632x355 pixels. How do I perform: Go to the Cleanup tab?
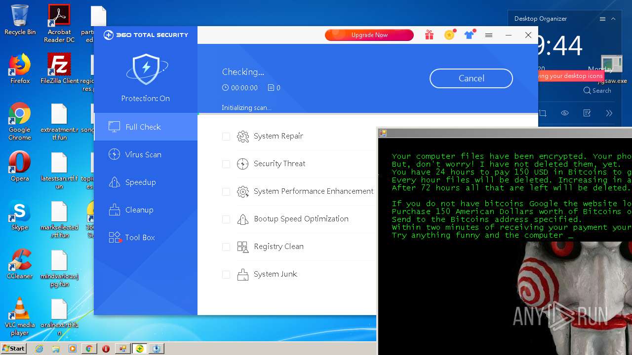146,210
